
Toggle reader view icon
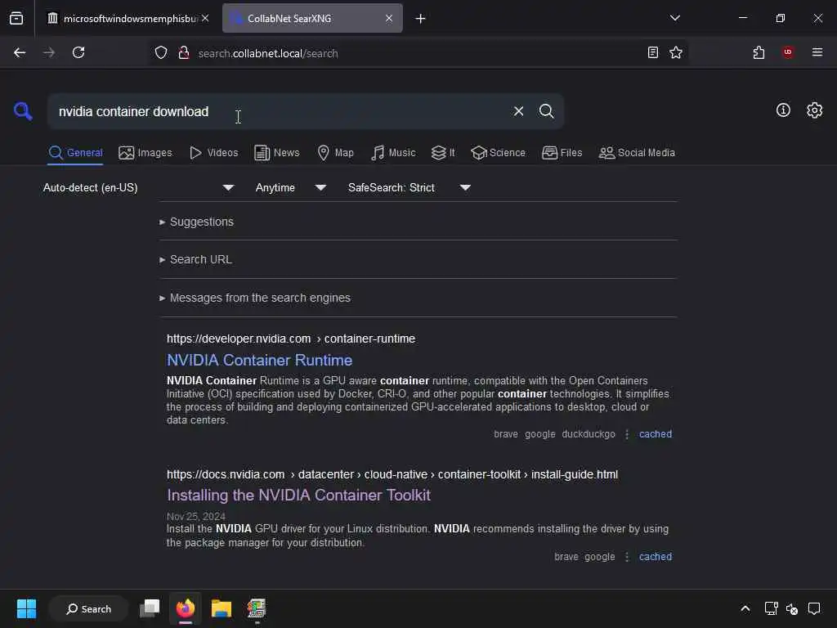tap(652, 52)
